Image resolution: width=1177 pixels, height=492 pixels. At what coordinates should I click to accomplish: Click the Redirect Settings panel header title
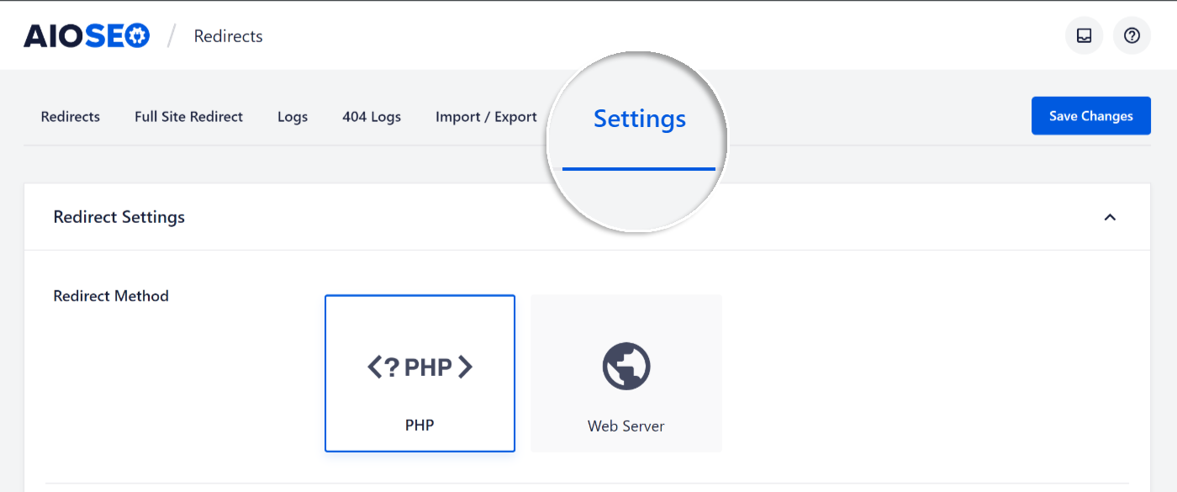coord(119,217)
